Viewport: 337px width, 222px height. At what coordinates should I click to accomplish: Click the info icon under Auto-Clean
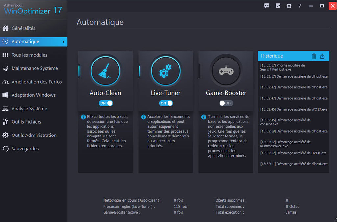[83, 117]
